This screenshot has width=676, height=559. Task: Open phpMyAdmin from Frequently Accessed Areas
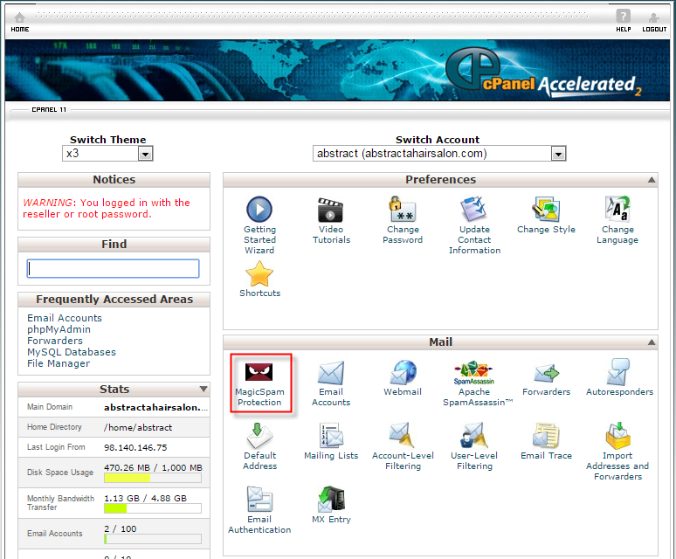tap(59, 329)
